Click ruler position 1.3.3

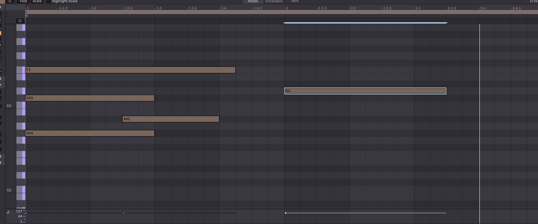(192, 8)
